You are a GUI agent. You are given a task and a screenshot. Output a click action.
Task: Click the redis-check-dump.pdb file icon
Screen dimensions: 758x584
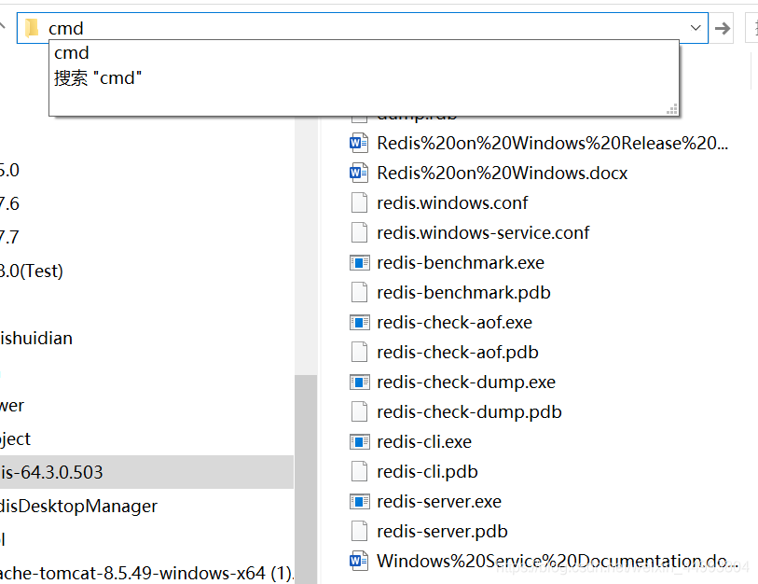pos(359,411)
